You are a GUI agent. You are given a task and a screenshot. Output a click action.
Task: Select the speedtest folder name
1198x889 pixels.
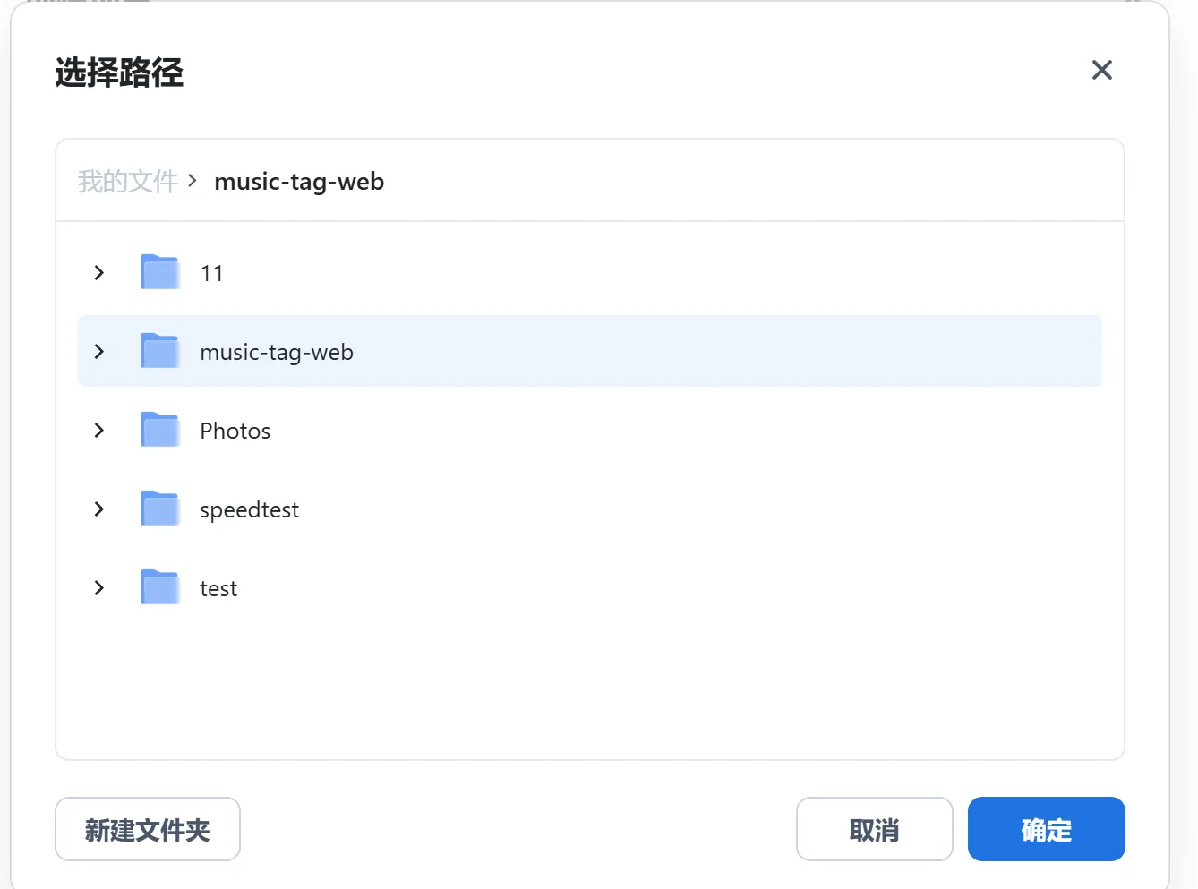249,509
